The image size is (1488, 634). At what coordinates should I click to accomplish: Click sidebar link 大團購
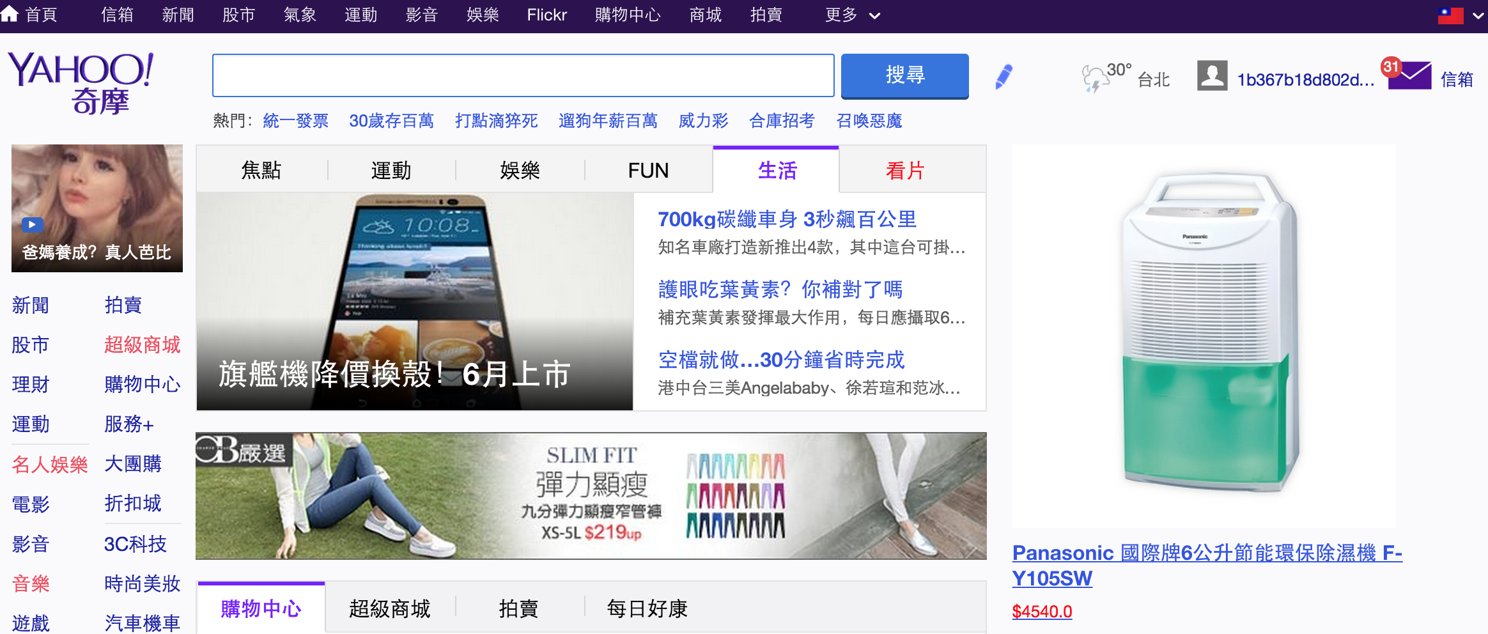[x=133, y=463]
